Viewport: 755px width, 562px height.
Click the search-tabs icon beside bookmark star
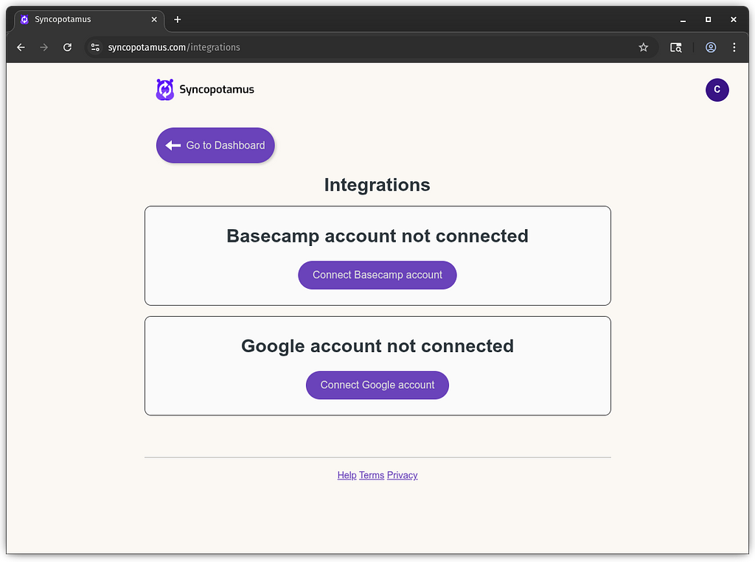click(x=676, y=47)
